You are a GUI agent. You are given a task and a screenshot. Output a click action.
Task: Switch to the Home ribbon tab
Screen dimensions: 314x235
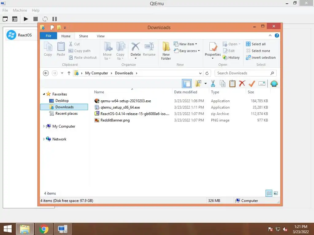click(66, 36)
